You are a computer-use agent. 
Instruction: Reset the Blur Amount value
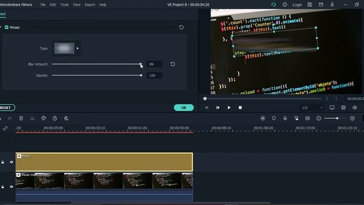pyautogui.click(x=172, y=64)
